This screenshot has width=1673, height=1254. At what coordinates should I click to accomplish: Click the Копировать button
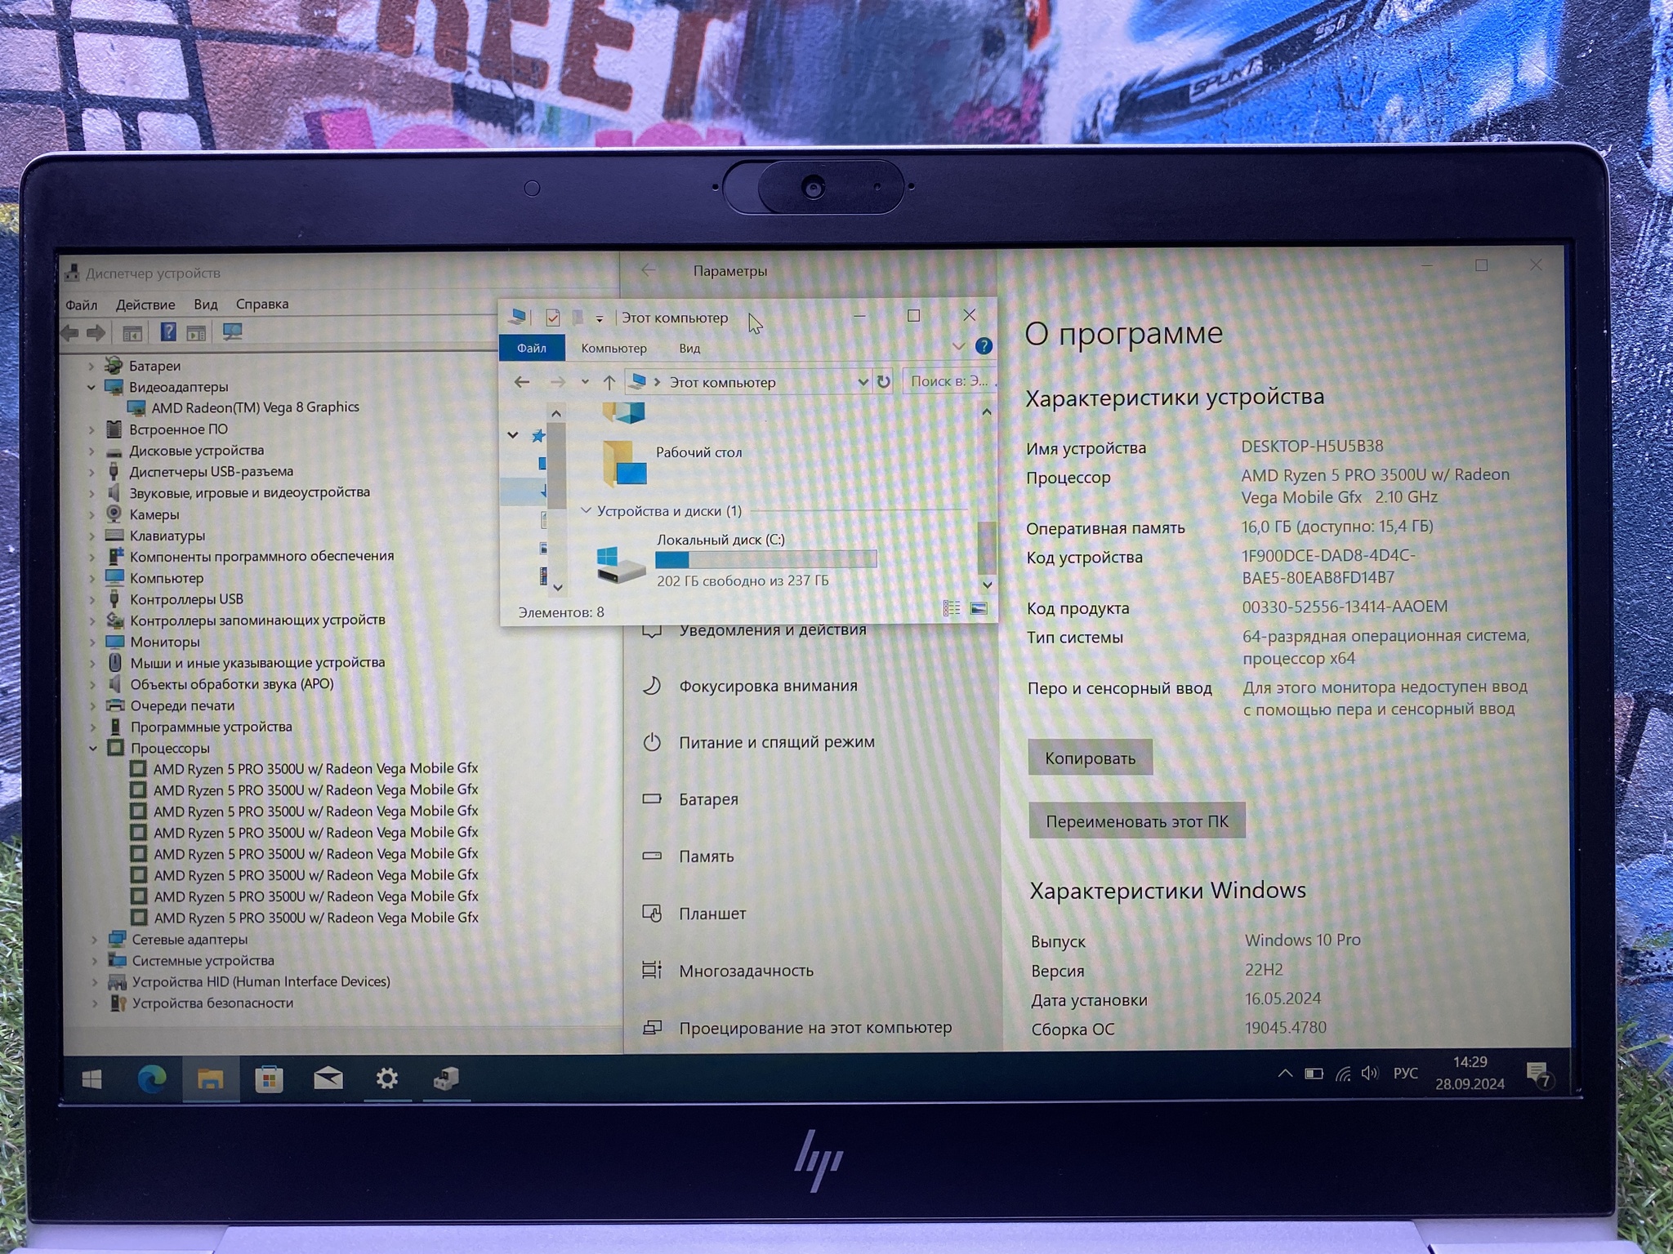[x=1090, y=758]
